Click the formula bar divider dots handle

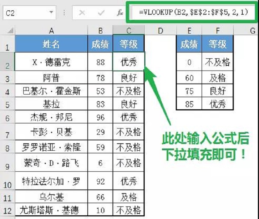(64, 13)
